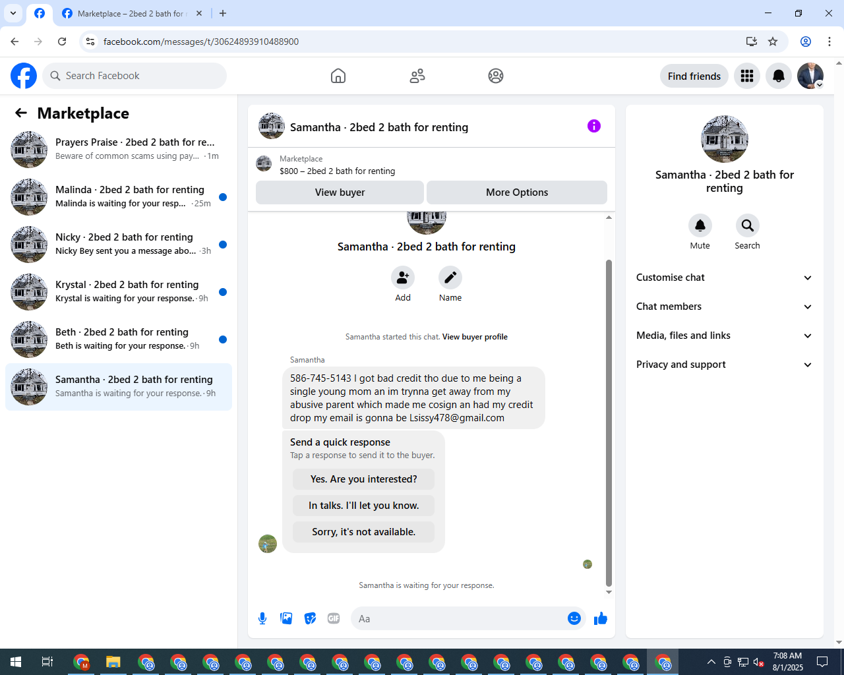
Task: Reload the browser page
Action: click(62, 42)
